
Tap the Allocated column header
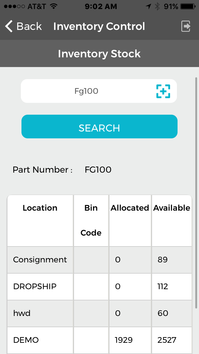[130, 208]
